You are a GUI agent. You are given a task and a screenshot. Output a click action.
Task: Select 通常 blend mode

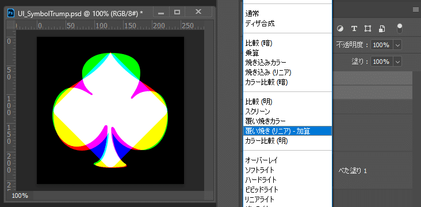coord(288,13)
